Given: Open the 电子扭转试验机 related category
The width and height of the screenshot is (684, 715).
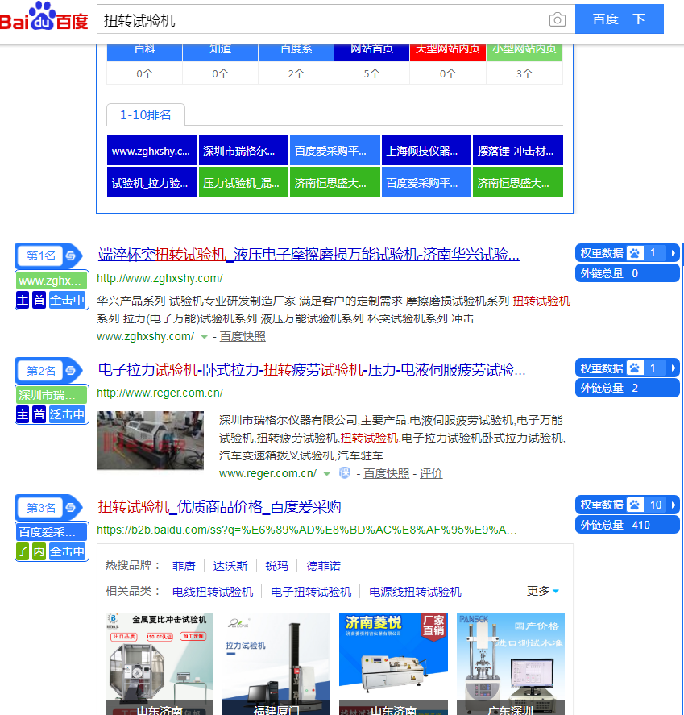Looking at the screenshot, I should [311, 592].
